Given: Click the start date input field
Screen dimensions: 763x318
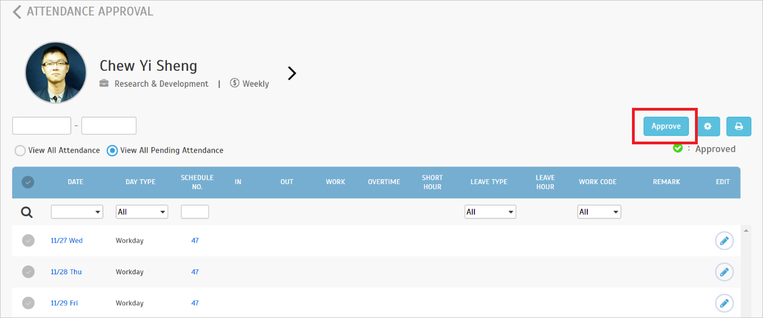Looking at the screenshot, I should (41, 126).
